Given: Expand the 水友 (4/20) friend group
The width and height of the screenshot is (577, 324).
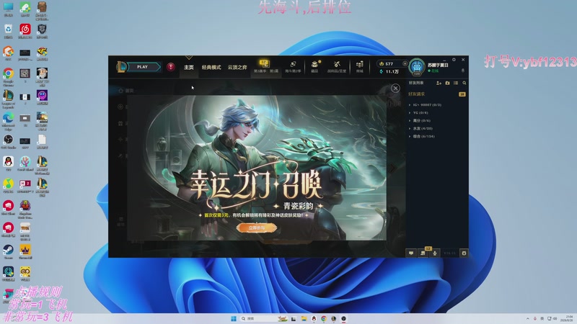Looking at the screenshot, I should pos(421,129).
